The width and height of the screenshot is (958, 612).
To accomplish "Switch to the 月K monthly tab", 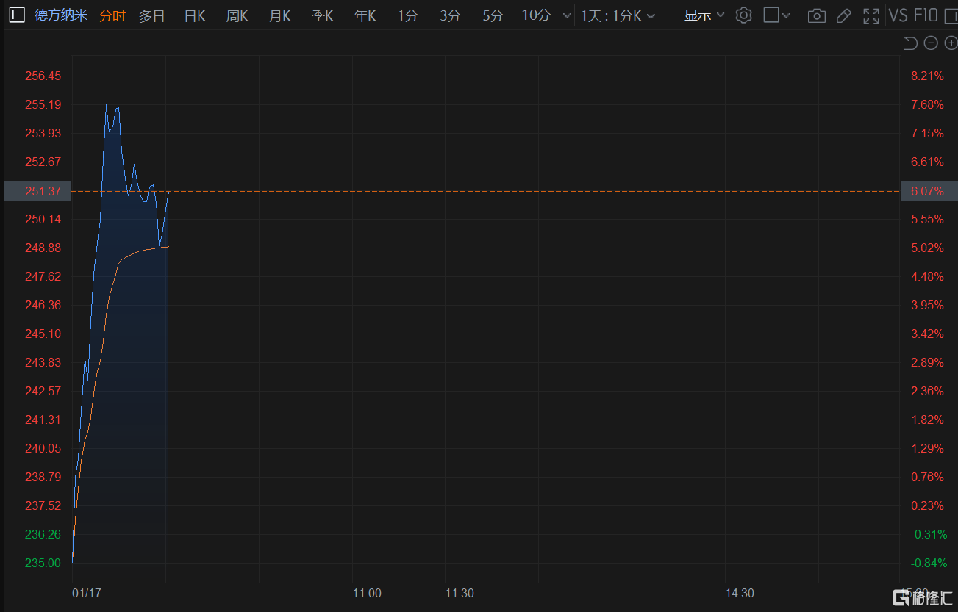I will pos(279,15).
